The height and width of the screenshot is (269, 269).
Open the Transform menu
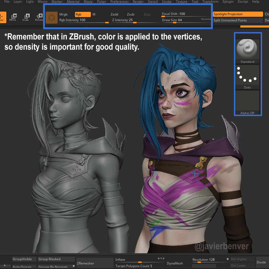(x=210, y=2)
